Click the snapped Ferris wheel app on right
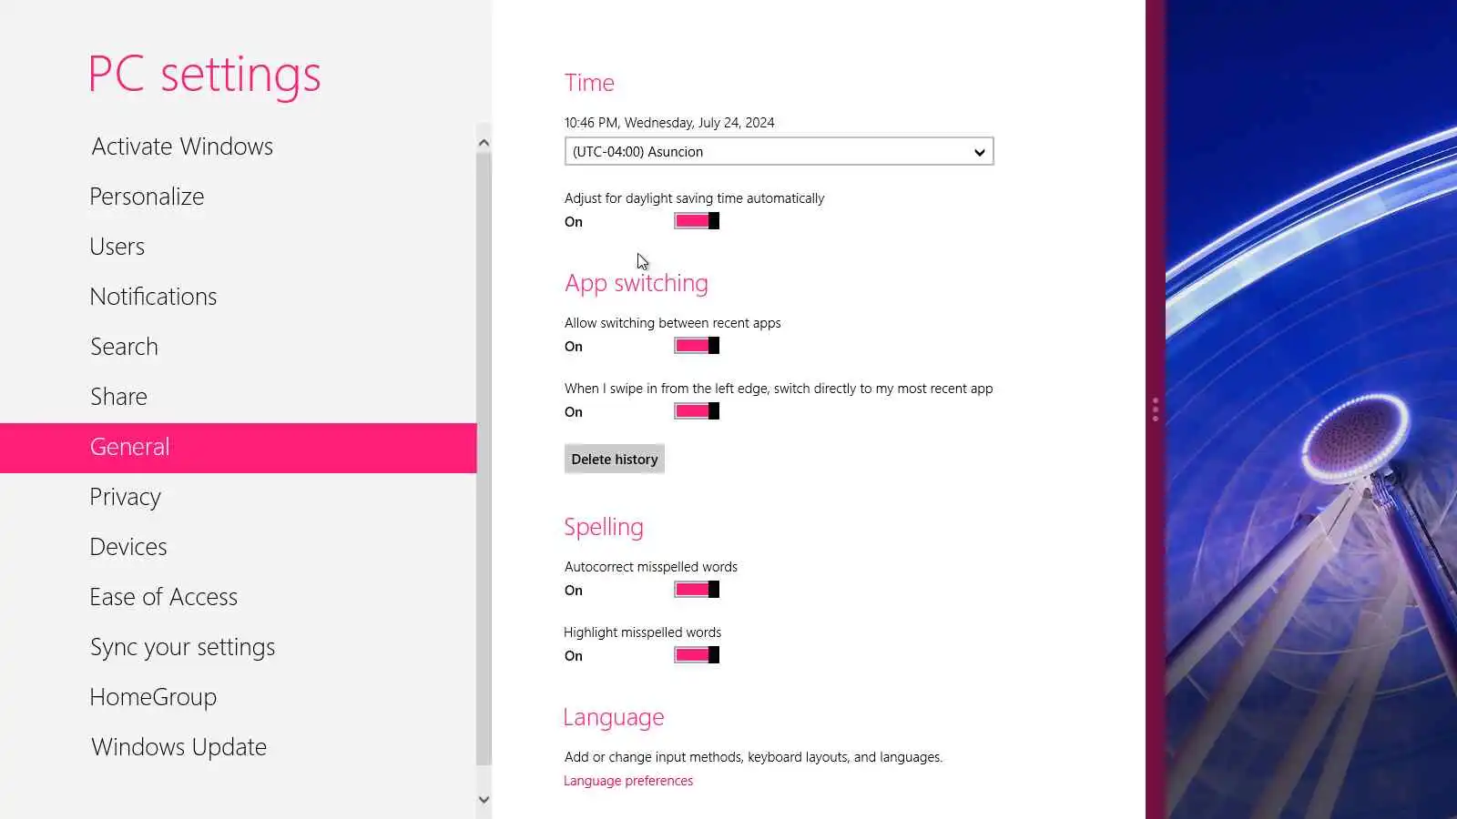This screenshot has height=819, width=1457. coord(1311,409)
